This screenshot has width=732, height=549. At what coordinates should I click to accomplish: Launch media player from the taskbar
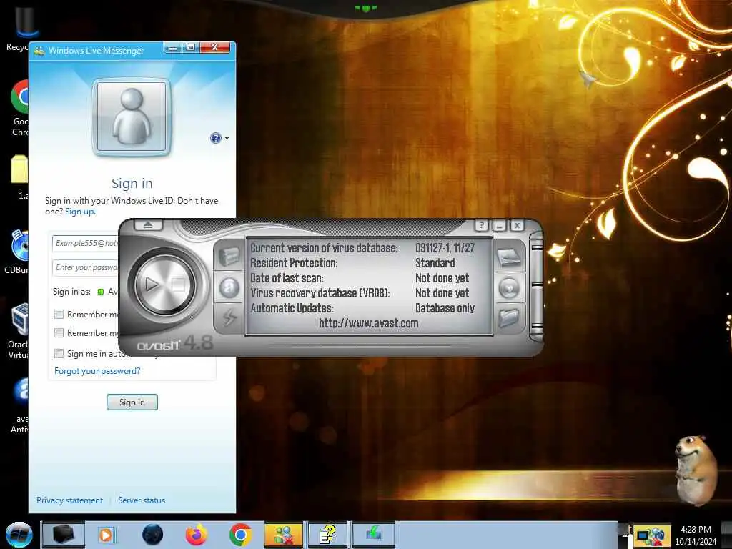pyautogui.click(x=106, y=535)
